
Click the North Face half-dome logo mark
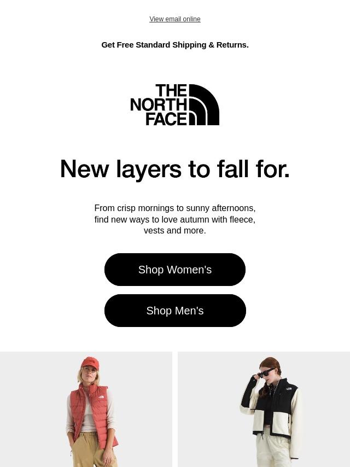(205, 105)
